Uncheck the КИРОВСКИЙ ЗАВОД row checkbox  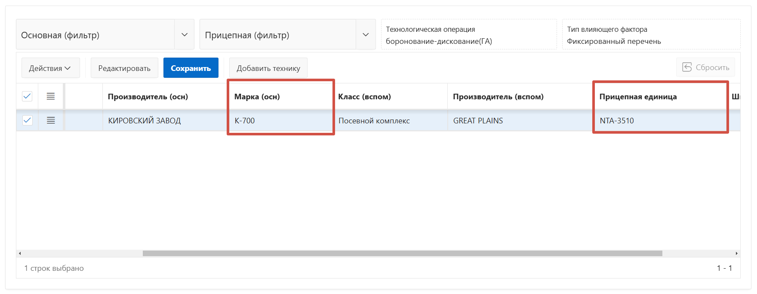tap(27, 120)
